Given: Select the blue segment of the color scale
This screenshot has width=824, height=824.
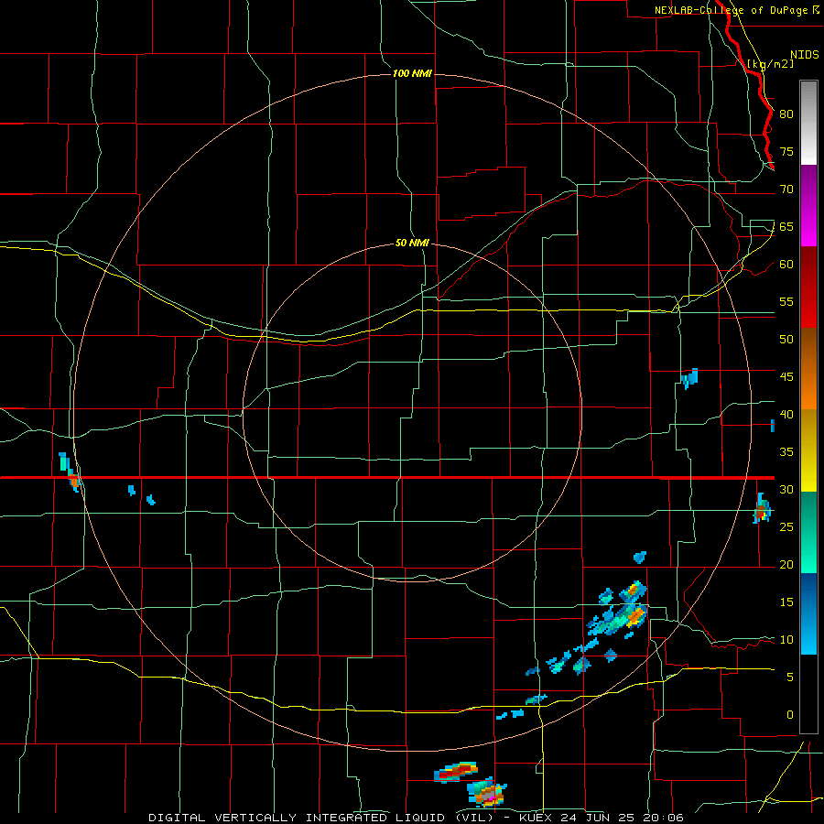Looking at the screenshot, I should [808, 613].
